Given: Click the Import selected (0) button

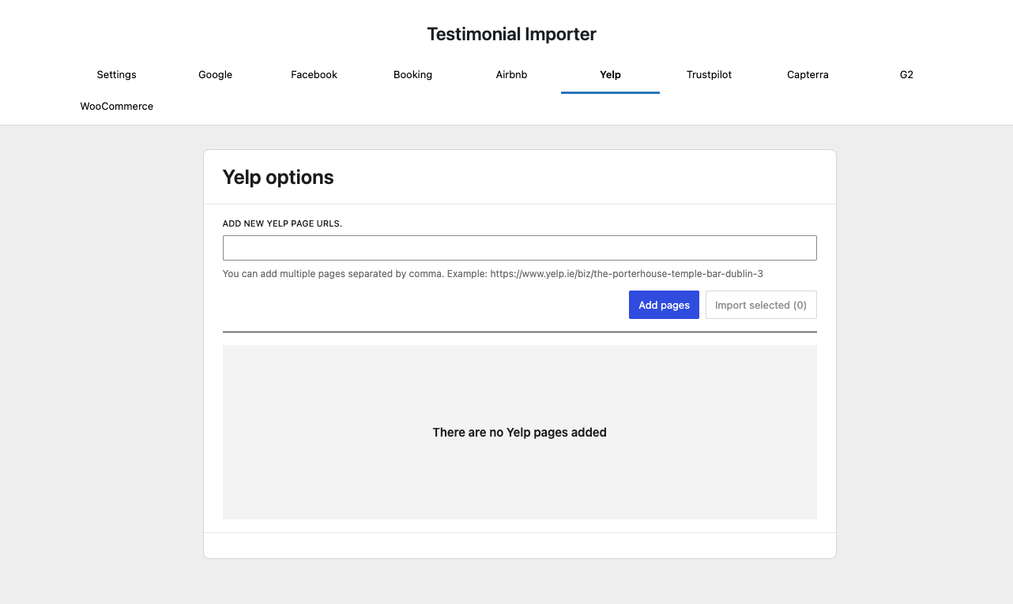Looking at the screenshot, I should (x=761, y=305).
